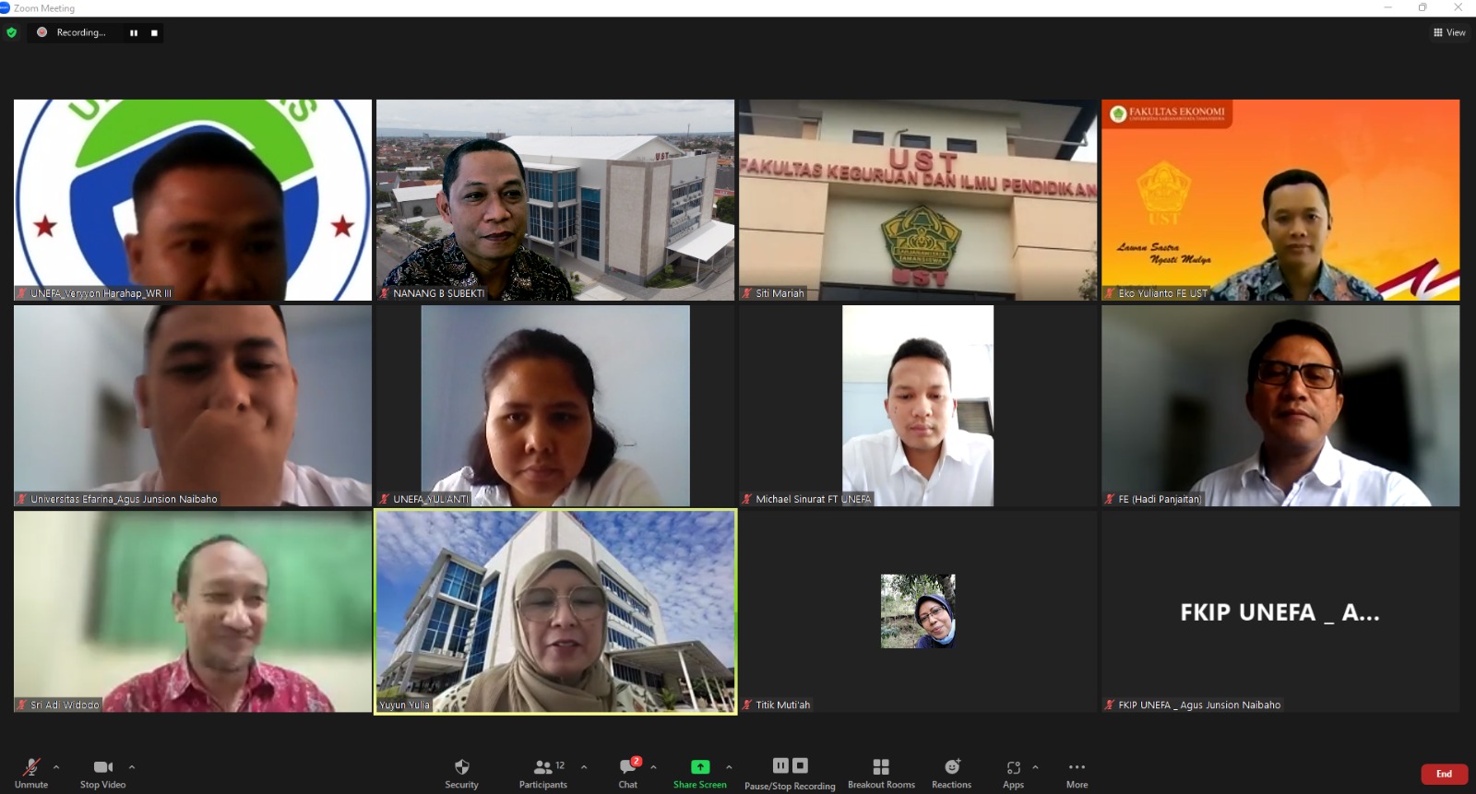Open the Reactions menu
This screenshot has width=1476, height=794.
(x=951, y=773)
